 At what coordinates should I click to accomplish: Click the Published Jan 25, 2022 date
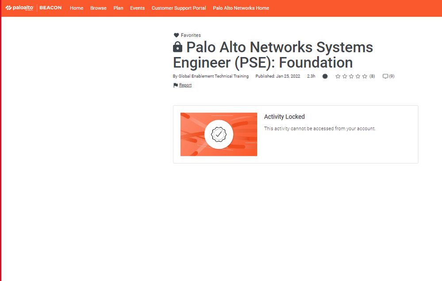[x=278, y=76]
